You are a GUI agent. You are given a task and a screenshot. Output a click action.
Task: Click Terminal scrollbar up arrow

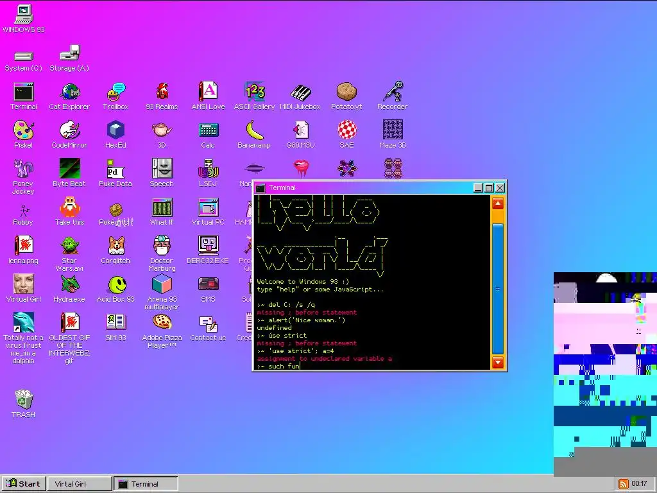click(x=498, y=203)
